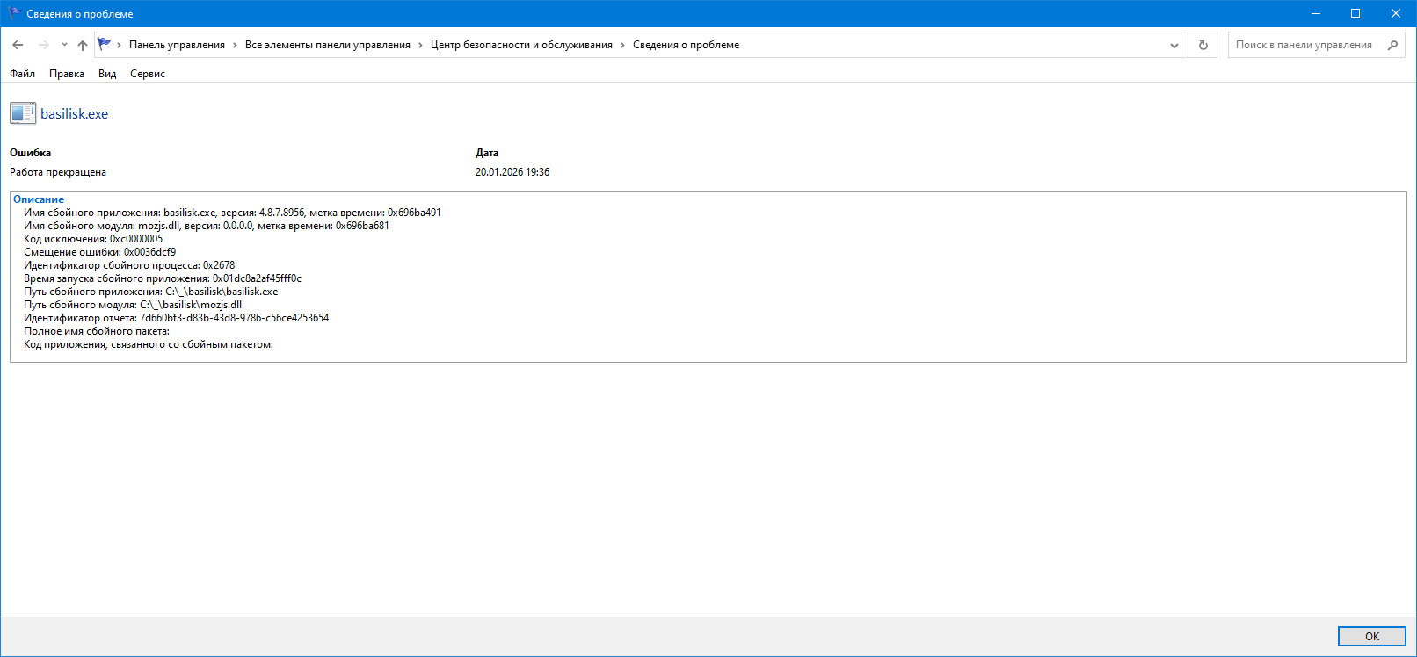Viewport: 1417px width, 657px height.
Task: Refresh the page using the refresh icon
Action: tap(1203, 45)
